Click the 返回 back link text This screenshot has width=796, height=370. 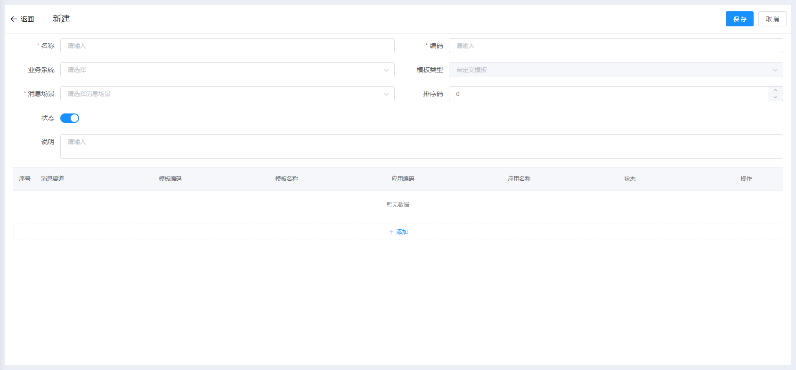pos(27,19)
